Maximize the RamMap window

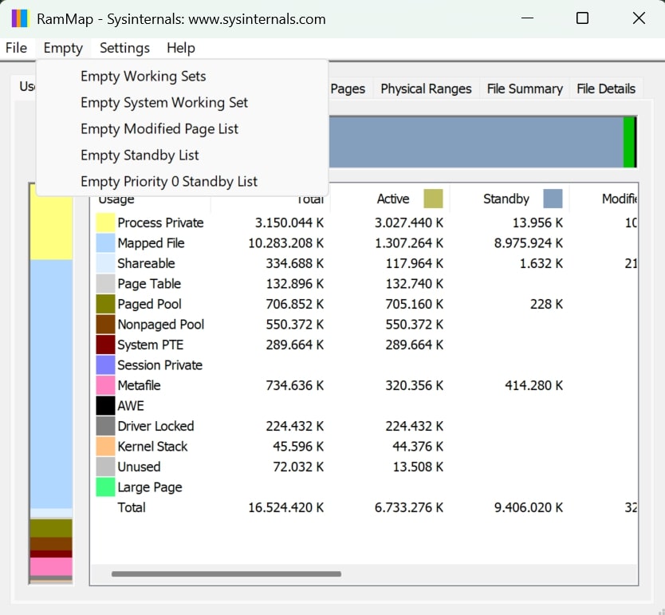pos(582,18)
